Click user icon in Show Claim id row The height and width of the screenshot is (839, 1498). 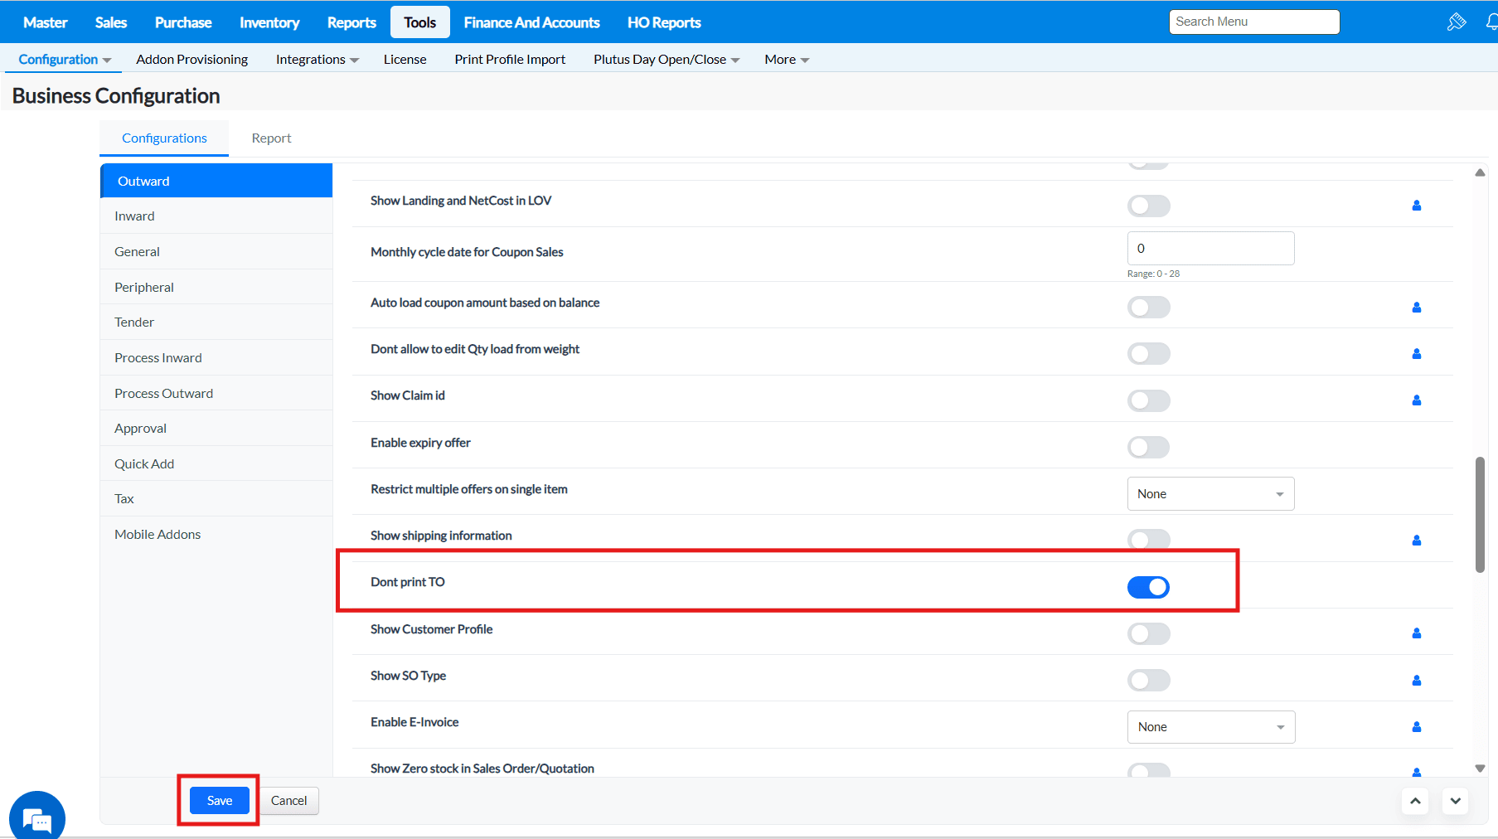[1416, 400]
